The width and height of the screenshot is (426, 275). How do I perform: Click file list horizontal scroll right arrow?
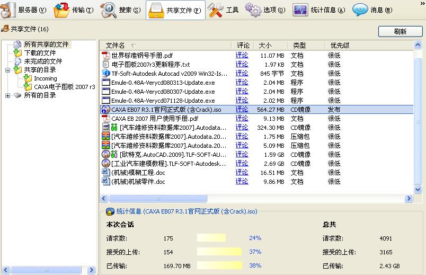pyautogui.click(x=409, y=199)
